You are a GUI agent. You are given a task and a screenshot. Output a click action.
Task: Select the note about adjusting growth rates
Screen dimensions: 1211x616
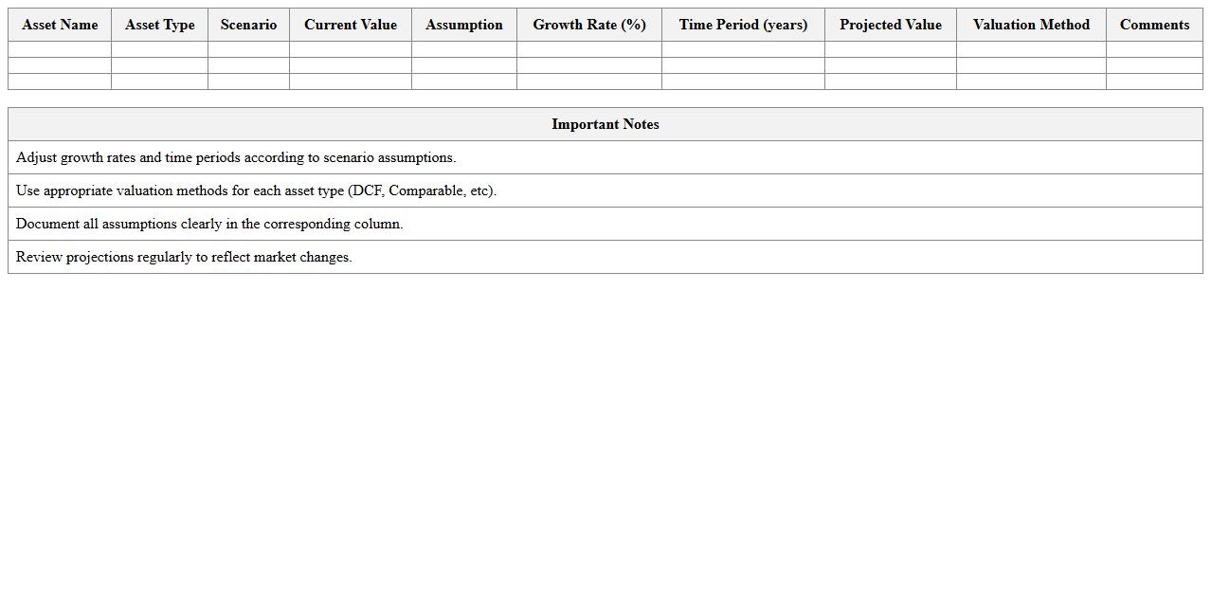(236, 157)
